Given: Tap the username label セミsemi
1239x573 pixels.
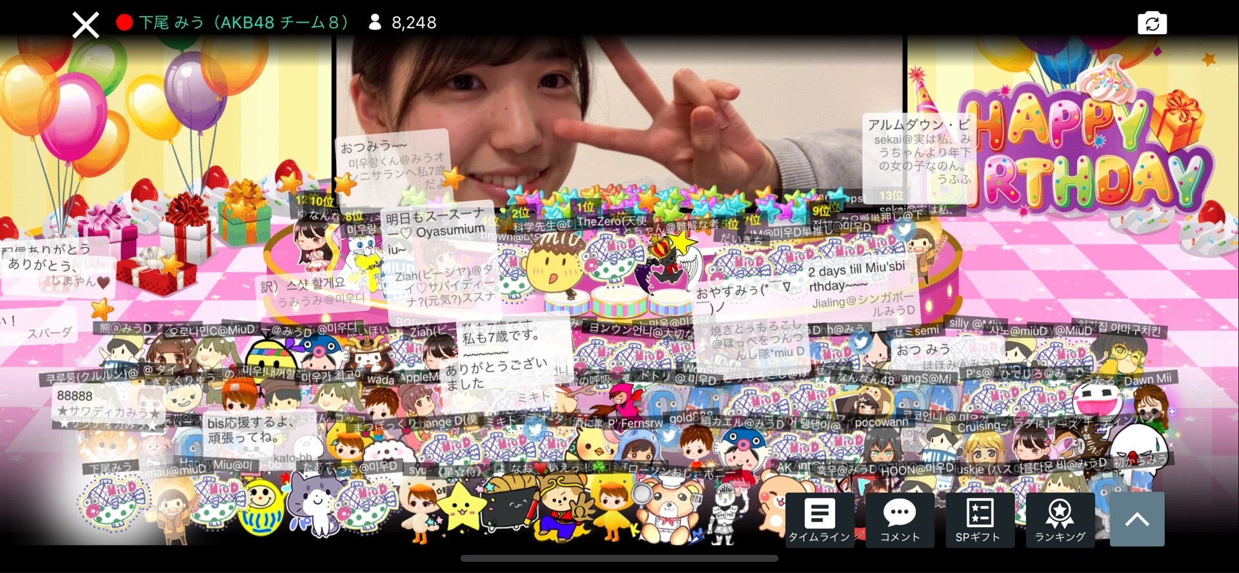Looking at the screenshot, I should (x=915, y=330).
